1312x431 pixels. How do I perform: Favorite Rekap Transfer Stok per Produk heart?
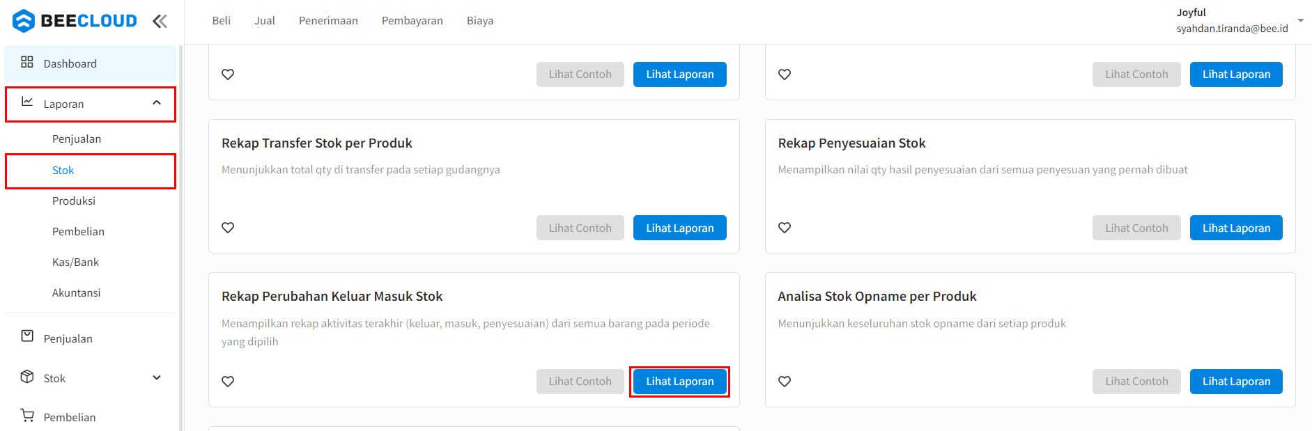pyautogui.click(x=228, y=228)
